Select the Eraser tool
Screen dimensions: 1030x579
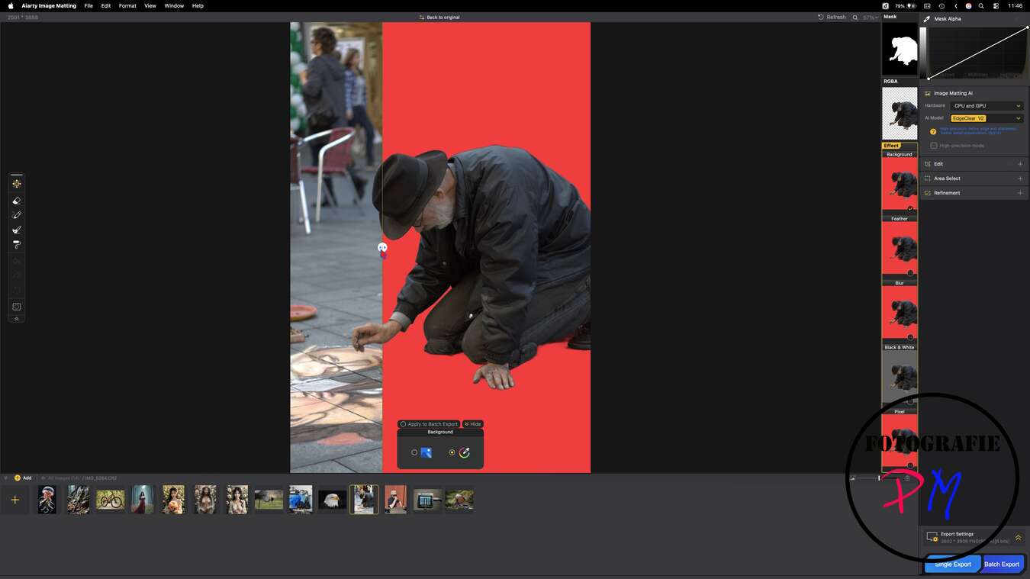[17, 201]
